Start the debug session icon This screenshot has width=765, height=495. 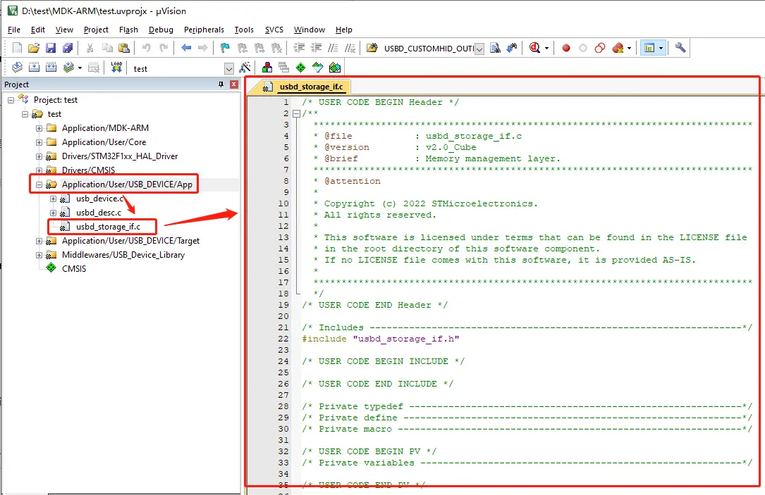tap(535, 48)
